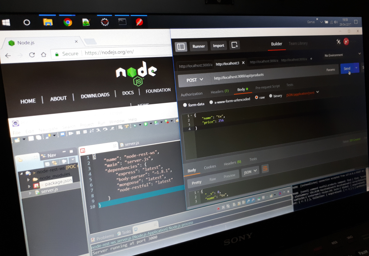
Task: Open the response JSON format dropdown
Action: coord(250,172)
